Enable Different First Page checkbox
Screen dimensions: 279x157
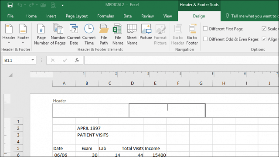click(205, 28)
